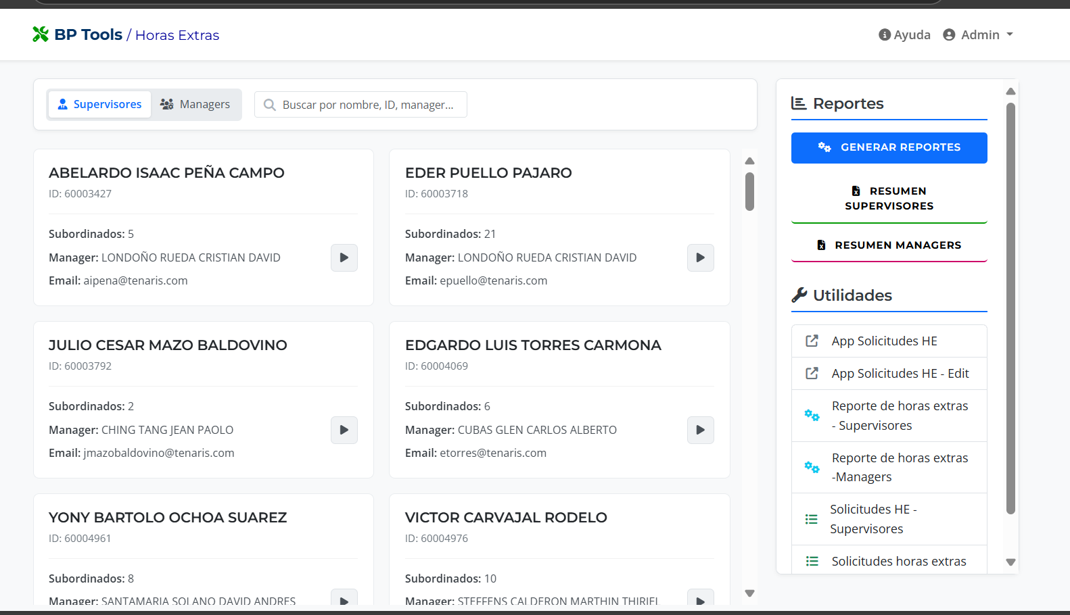
Task: Click Manager: CUBAS GLEN CARLOS ALBERTO text
Action: (x=511, y=430)
